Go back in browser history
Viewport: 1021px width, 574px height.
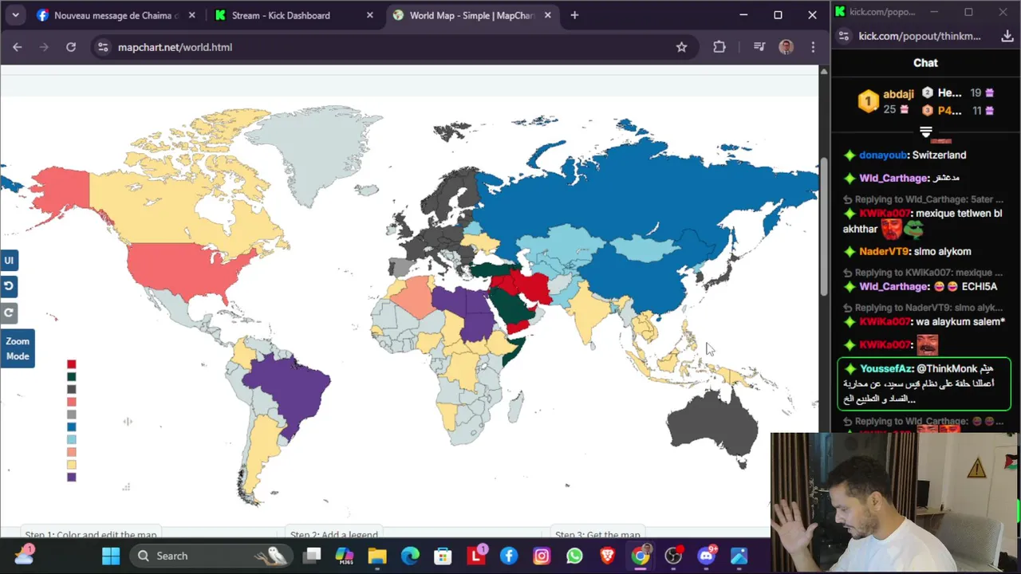pos(18,47)
